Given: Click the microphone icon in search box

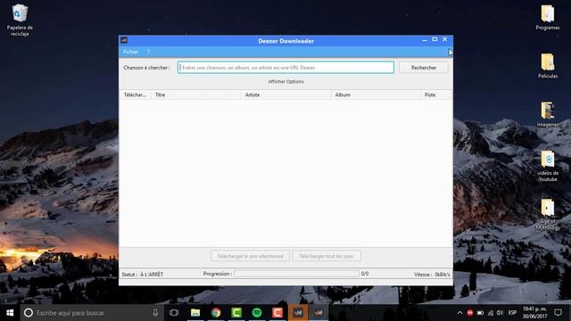Looking at the screenshot, I should coord(155,313).
